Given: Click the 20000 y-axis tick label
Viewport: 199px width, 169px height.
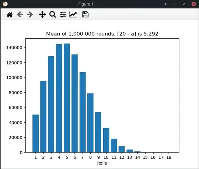Looking at the screenshot, I should click(15, 138).
